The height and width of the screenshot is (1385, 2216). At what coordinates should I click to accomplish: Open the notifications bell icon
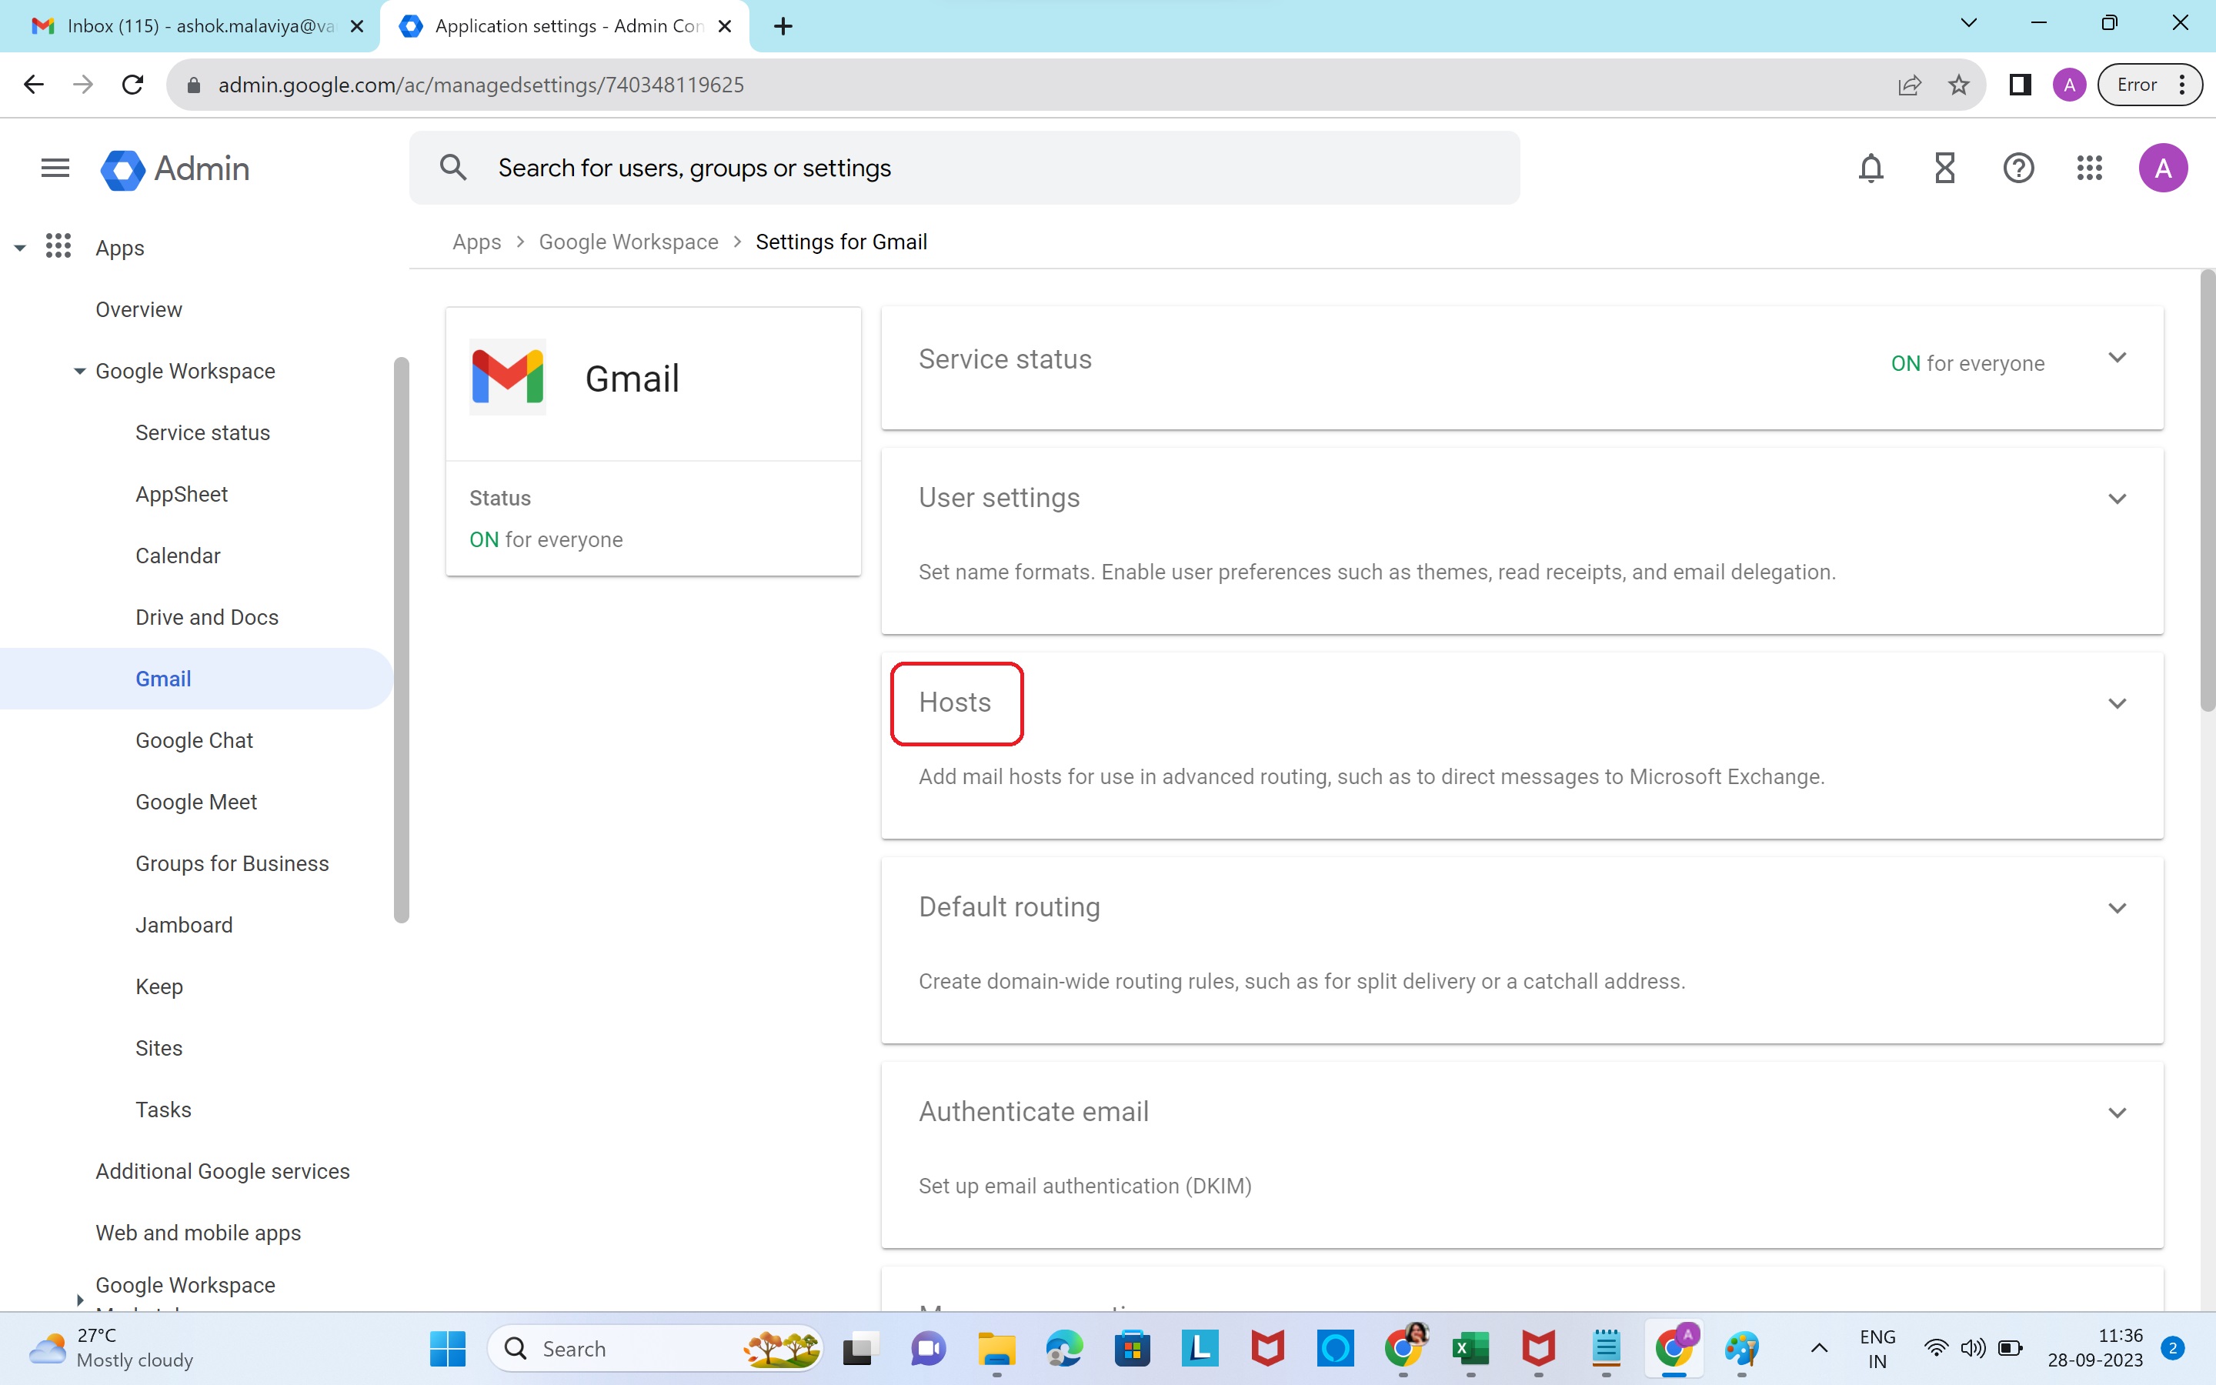pos(1871,169)
